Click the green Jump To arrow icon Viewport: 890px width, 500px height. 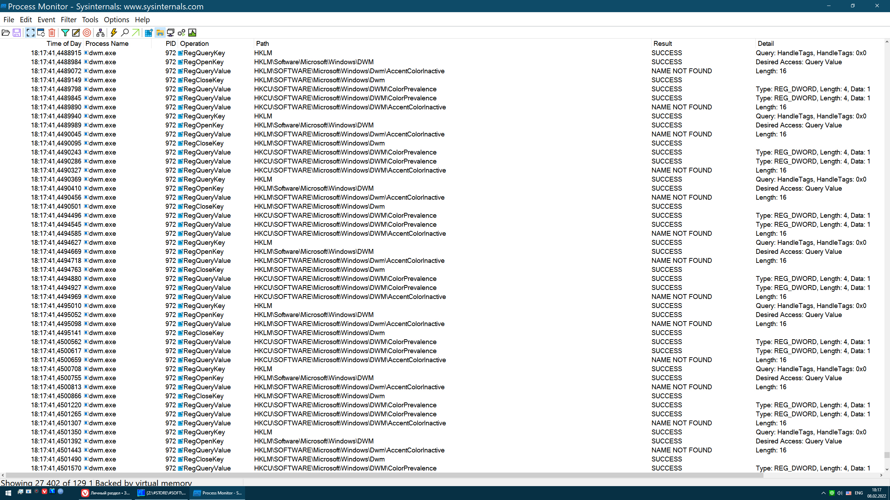pos(136,33)
